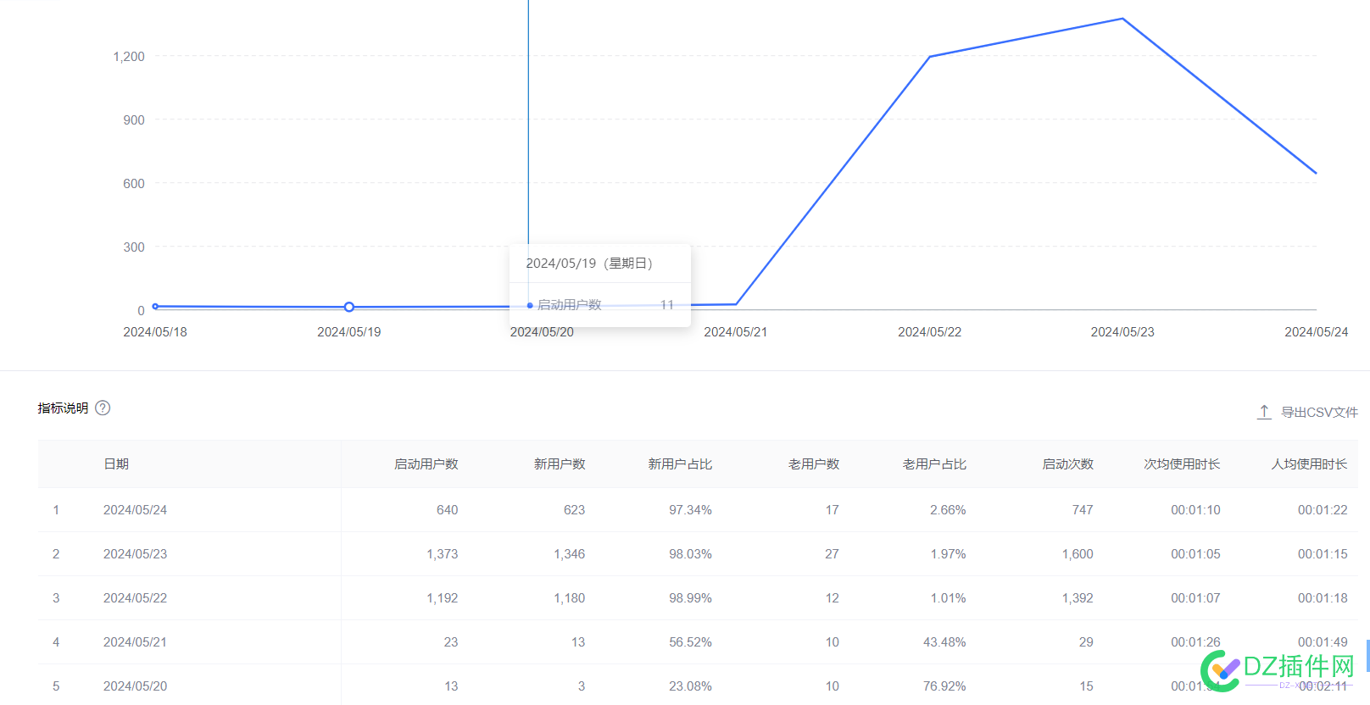Image resolution: width=1370 pixels, height=705 pixels.
Task: Select the 2024/05/23 date cell
Action: (135, 553)
